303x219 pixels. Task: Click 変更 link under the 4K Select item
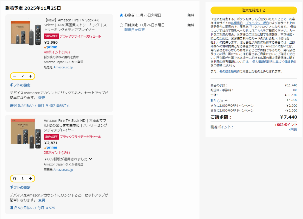click(x=42, y=98)
